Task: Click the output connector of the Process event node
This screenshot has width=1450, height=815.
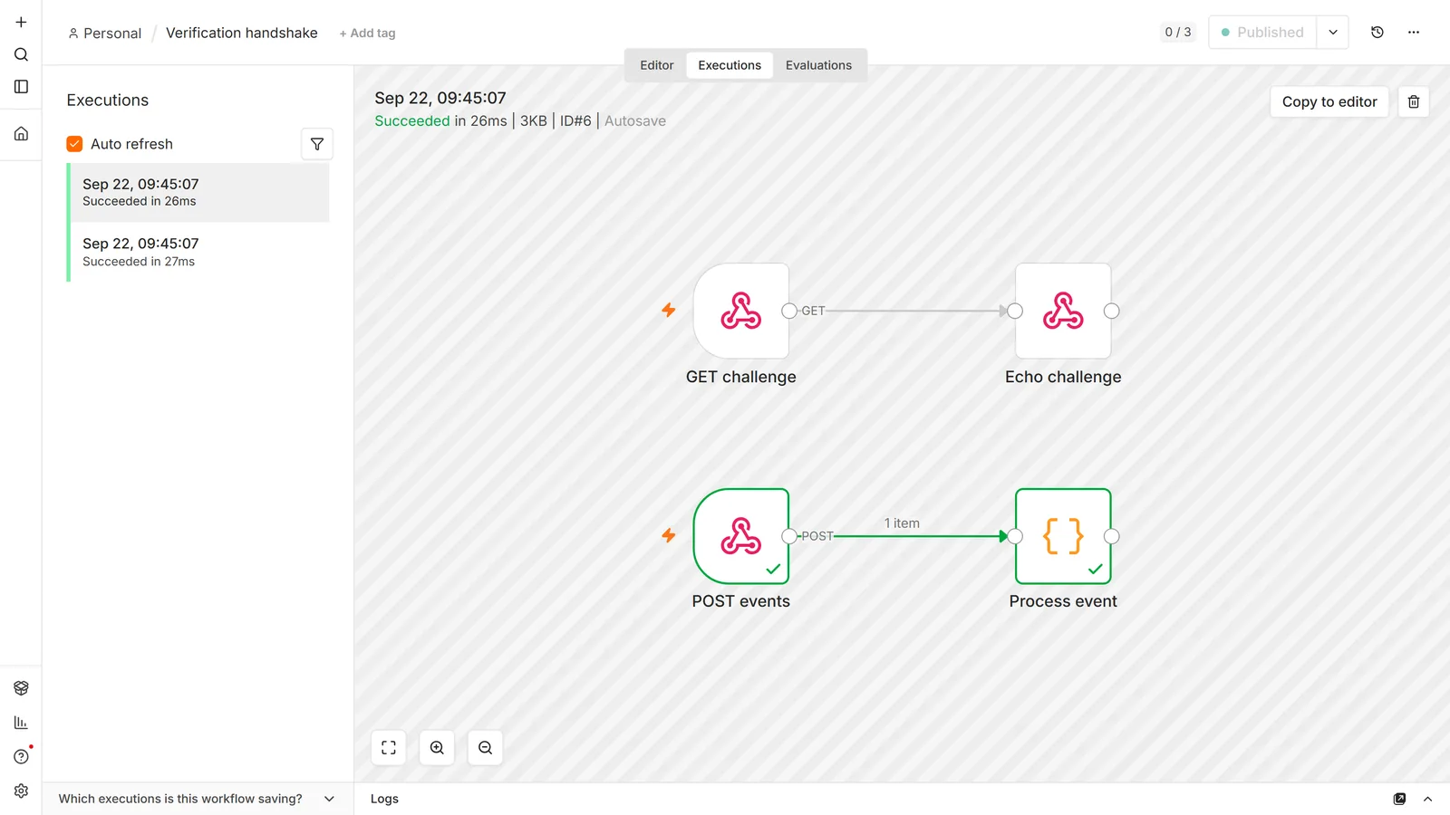Action: [x=1112, y=536]
